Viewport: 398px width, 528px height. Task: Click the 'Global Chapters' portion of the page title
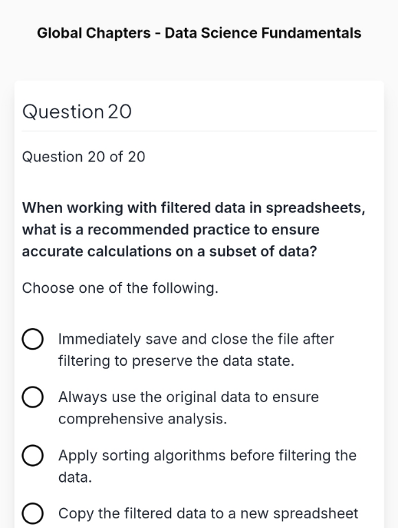pos(94,33)
